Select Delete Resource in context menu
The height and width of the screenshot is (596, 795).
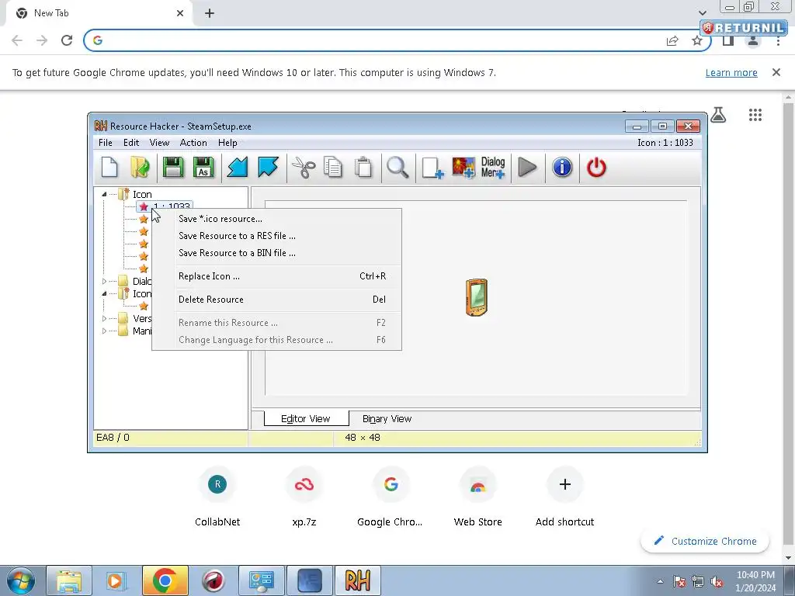point(277,300)
